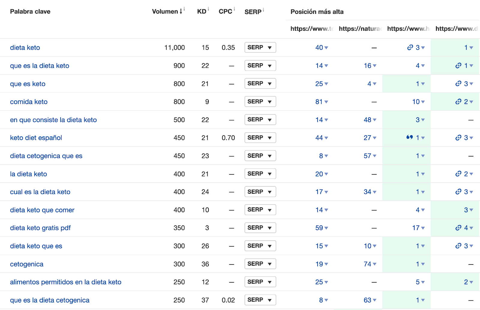Image resolution: width=480 pixels, height=310 pixels.
Task: Expand position 40 arrow in dieta keto row
Action: (x=326, y=48)
